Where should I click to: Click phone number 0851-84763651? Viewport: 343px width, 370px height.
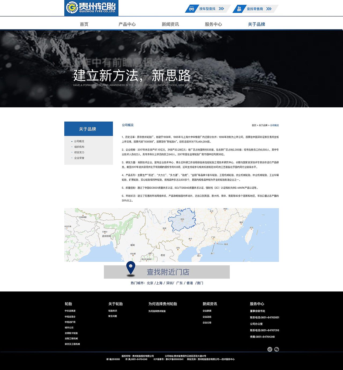coord(270,317)
